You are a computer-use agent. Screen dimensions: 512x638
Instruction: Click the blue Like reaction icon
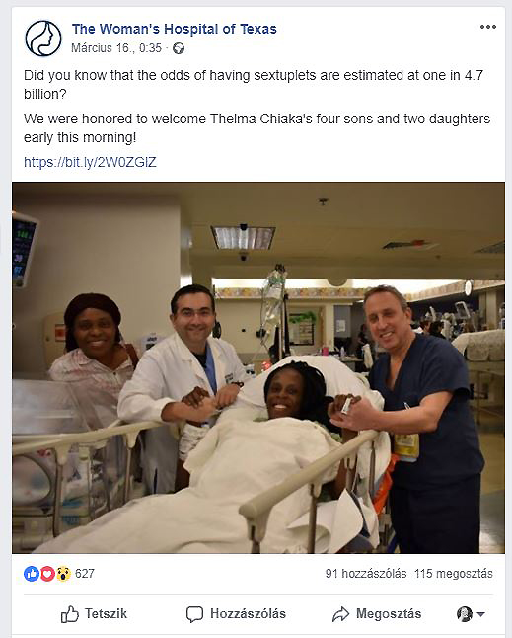(x=32, y=574)
